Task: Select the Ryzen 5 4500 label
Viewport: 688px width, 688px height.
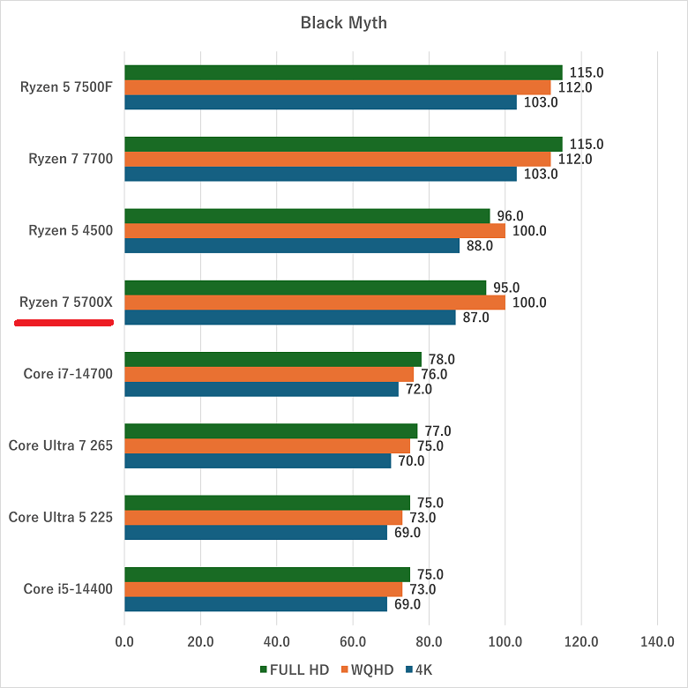Action: click(71, 230)
